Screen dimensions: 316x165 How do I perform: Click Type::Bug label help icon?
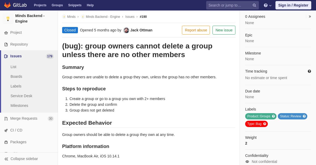click(x=265, y=124)
